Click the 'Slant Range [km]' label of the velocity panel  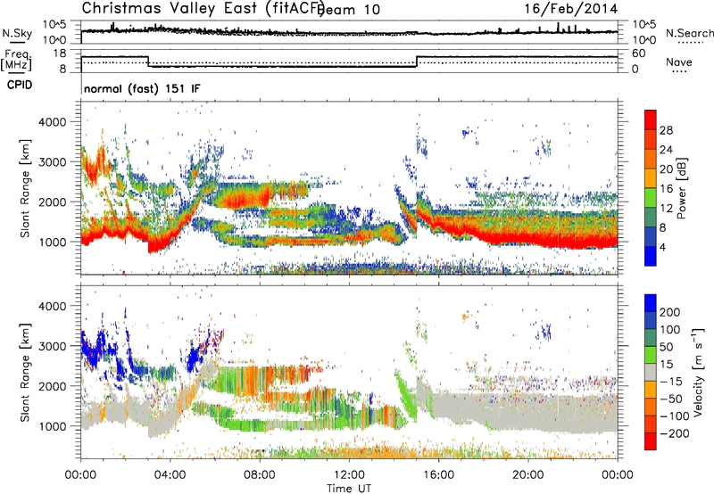pyautogui.click(x=25, y=372)
